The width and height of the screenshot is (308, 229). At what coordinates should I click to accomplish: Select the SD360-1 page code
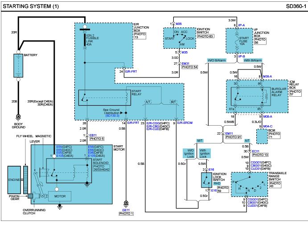coord(296,6)
